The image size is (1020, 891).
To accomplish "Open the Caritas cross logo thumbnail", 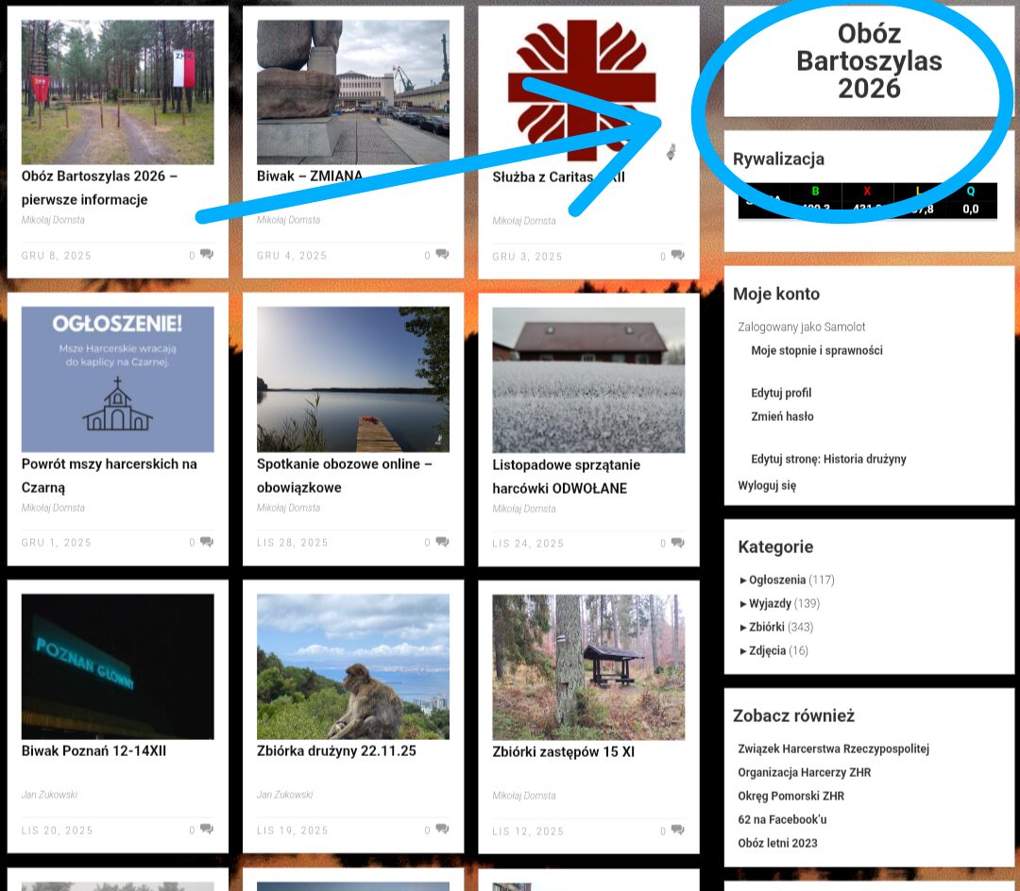I will [x=582, y=91].
